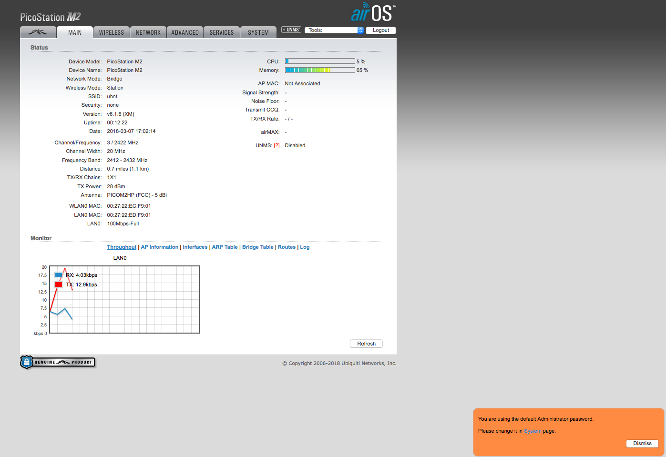Show the Bridge Table
The width and height of the screenshot is (666, 457).
coord(258,247)
